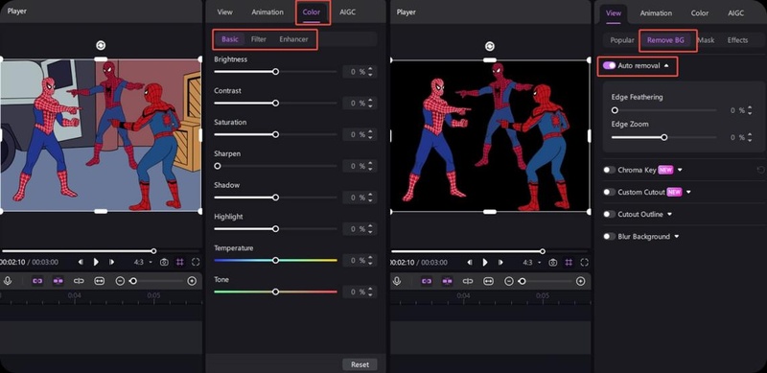Click the Remove BG sub-tab
The image size is (767, 373).
[x=665, y=40]
